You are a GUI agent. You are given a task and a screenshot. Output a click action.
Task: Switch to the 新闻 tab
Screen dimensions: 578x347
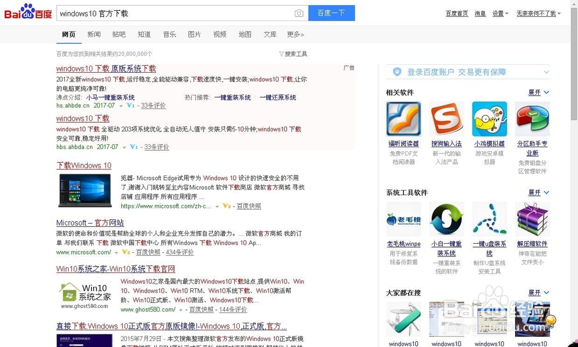tap(94, 34)
